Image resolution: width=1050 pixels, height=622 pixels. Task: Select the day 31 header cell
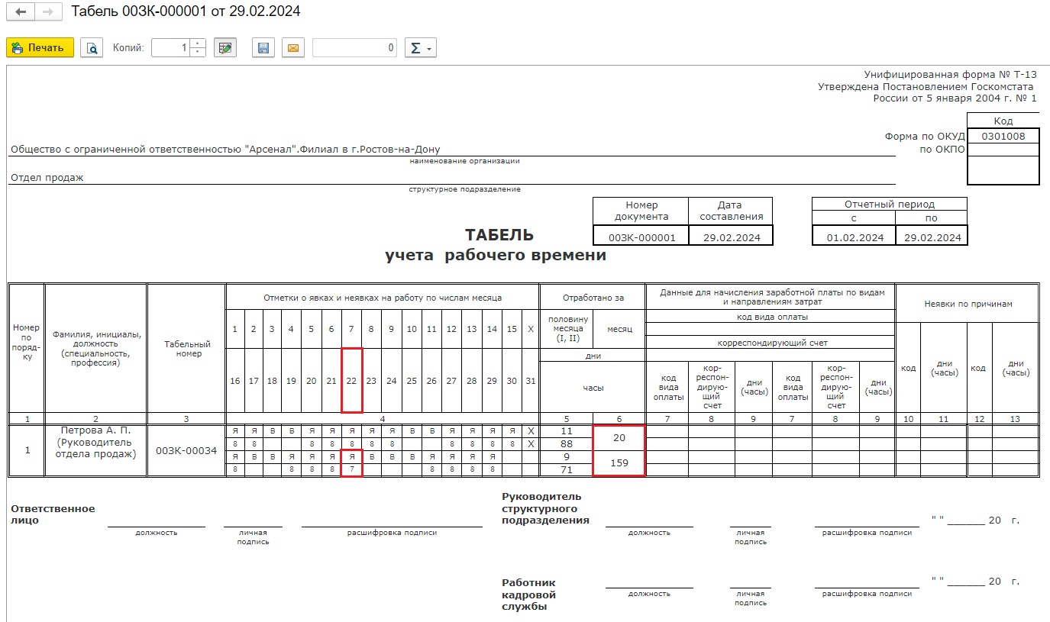coord(531,380)
